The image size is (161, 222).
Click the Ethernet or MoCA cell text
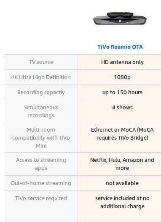122,134
